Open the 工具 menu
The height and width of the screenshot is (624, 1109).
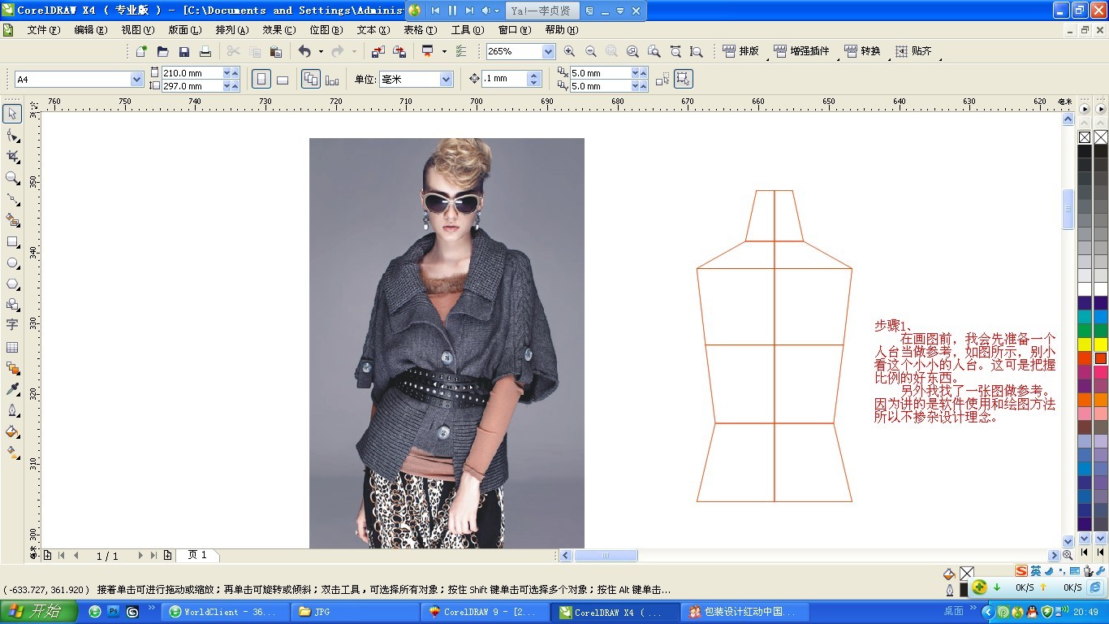coord(468,30)
